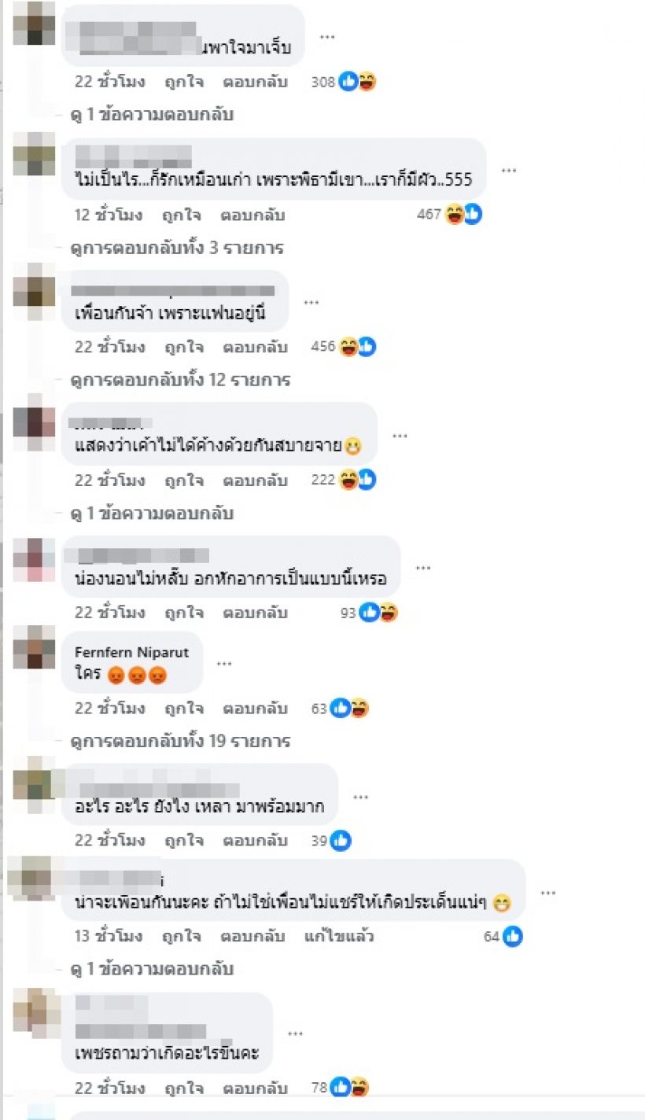Image resolution: width=645 pixels, height=1120 pixels.
Task: Click the like icon beside 64 count
Action: (x=513, y=937)
